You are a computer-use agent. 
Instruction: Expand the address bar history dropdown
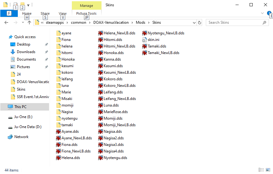[x=194, y=22]
